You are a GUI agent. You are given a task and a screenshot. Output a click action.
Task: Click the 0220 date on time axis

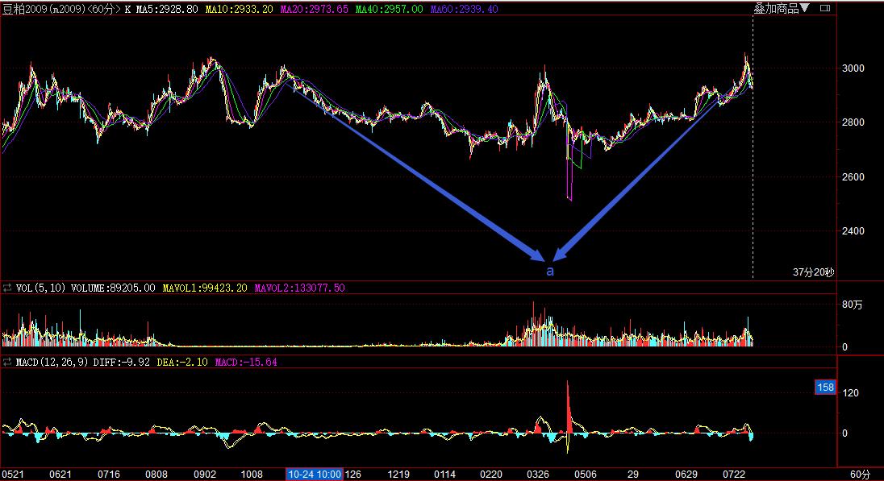point(490,475)
